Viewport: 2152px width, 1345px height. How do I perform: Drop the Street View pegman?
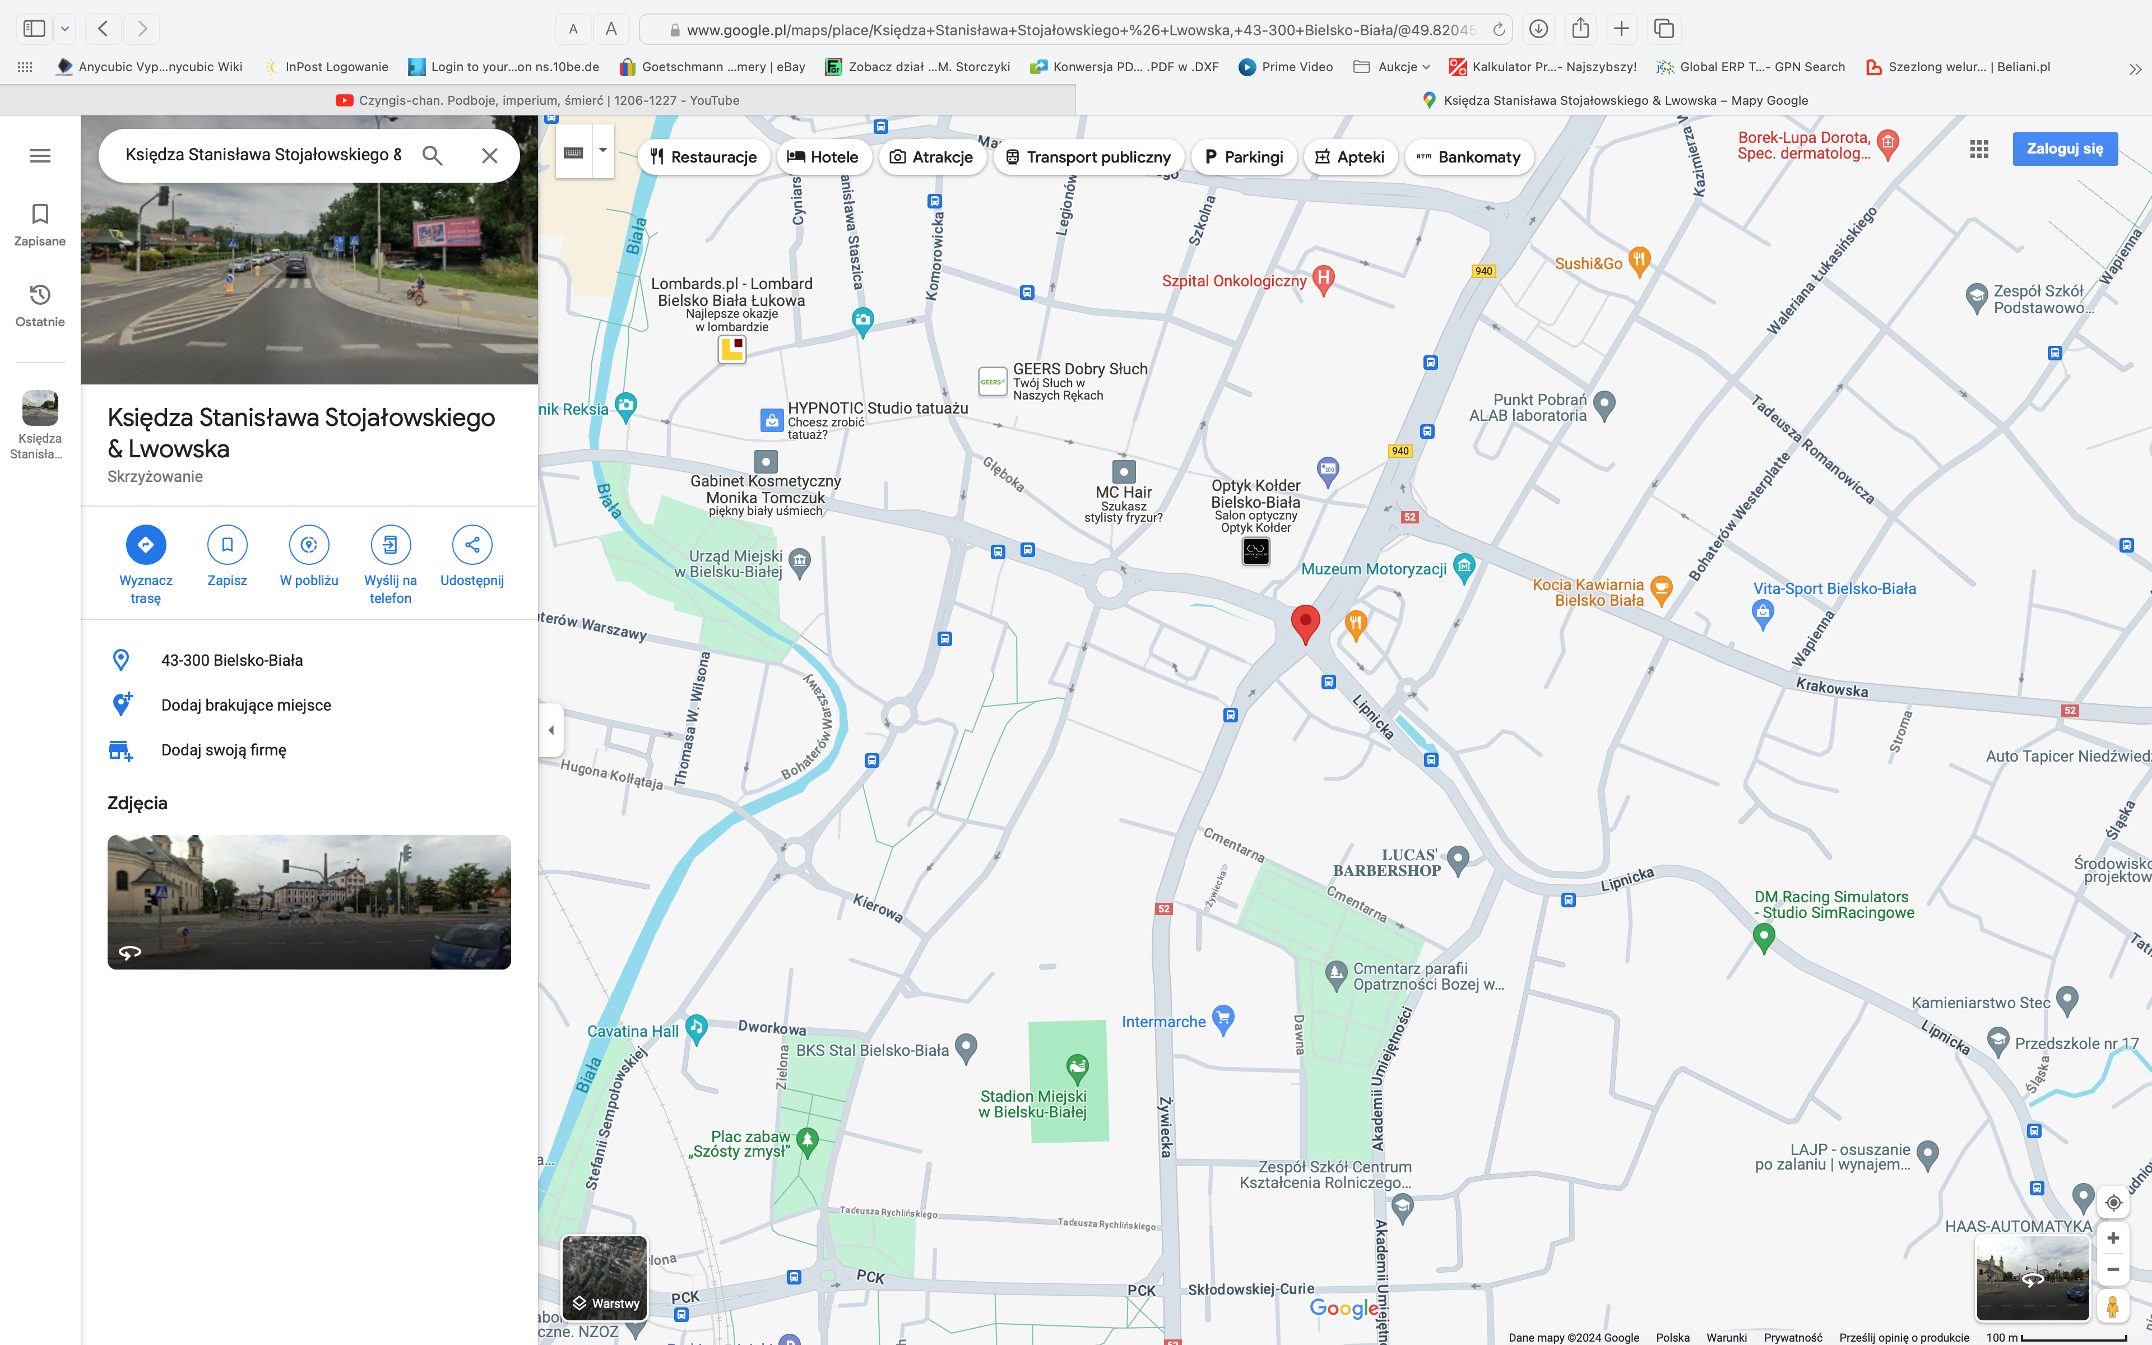[x=2113, y=1306]
